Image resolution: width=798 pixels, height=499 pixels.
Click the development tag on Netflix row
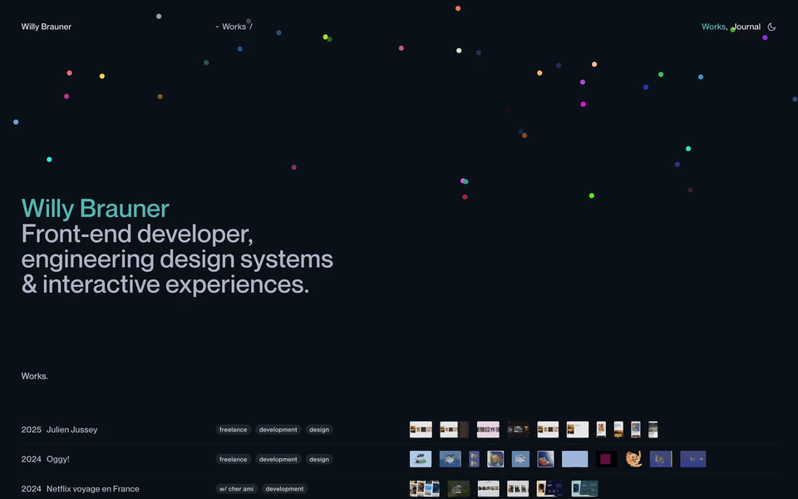pyautogui.click(x=284, y=489)
